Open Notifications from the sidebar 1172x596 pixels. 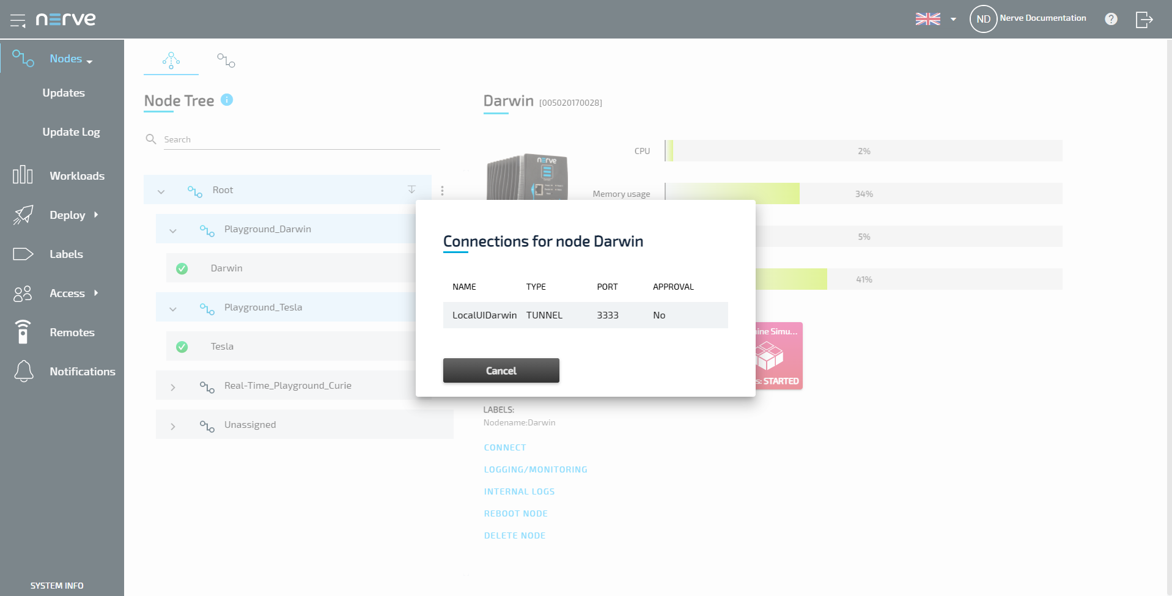coord(82,372)
